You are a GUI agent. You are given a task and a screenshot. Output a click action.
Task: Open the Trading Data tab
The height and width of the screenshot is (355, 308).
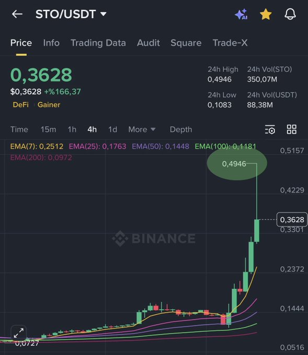click(98, 43)
